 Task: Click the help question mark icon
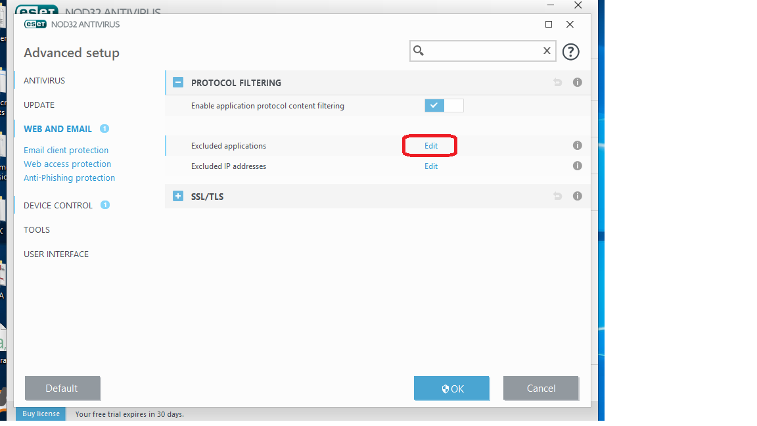570,51
